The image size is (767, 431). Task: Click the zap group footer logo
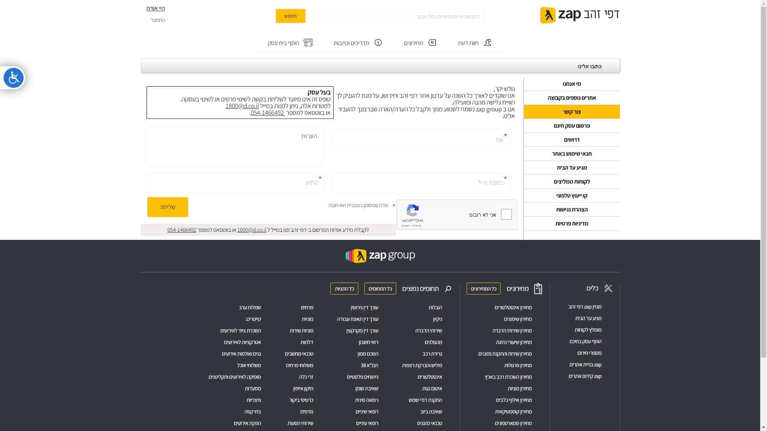(x=380, y=256)
